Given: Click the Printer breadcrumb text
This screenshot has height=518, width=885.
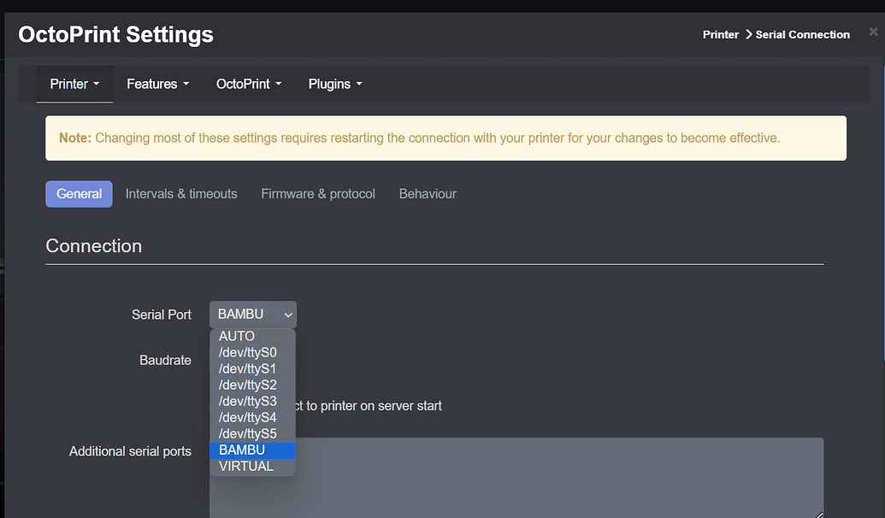Looking at the screenshot, I should coord(720,35).
